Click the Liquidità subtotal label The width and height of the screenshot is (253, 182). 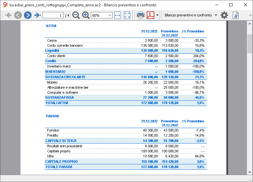pos(52,50)
